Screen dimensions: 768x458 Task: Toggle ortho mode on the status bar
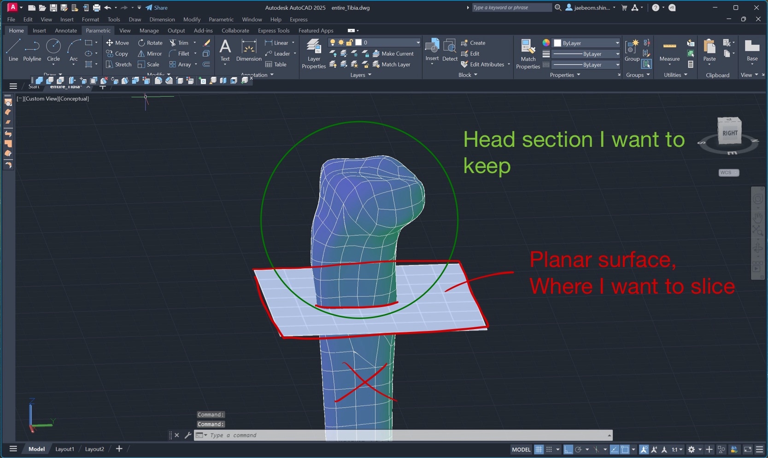[x=568, y=449]
